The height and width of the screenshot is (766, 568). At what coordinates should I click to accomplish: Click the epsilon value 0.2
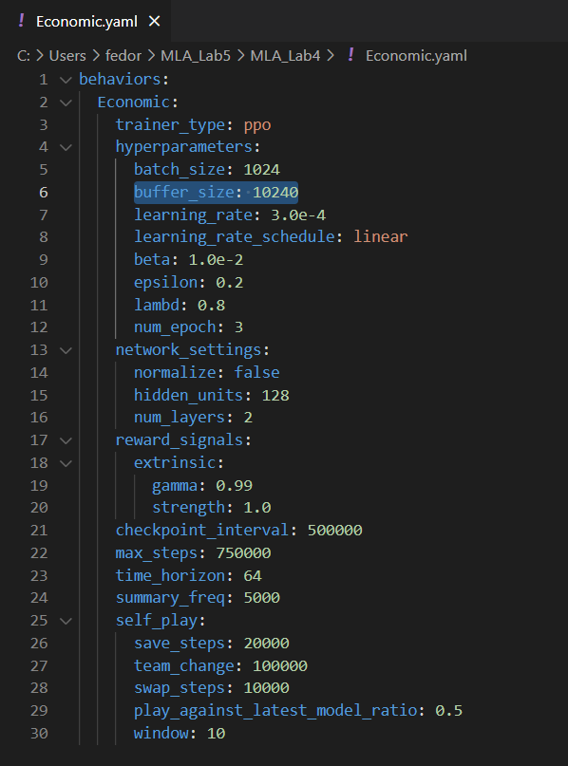point(229,283)
